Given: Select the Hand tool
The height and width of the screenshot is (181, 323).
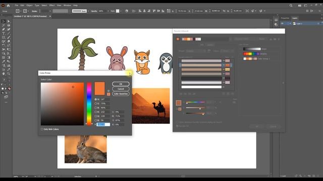Looking at the screenshot, I should click(x=4, y=74).
